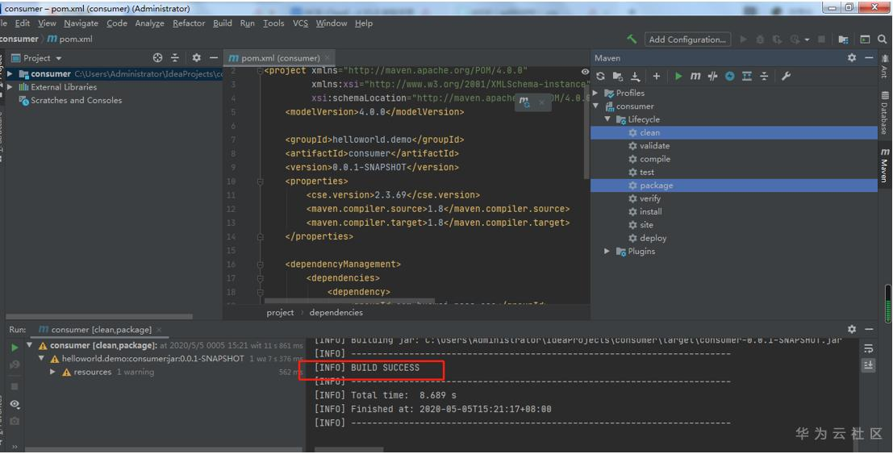Click the window-frame icon in the main toolbar

tap(865, 40)
